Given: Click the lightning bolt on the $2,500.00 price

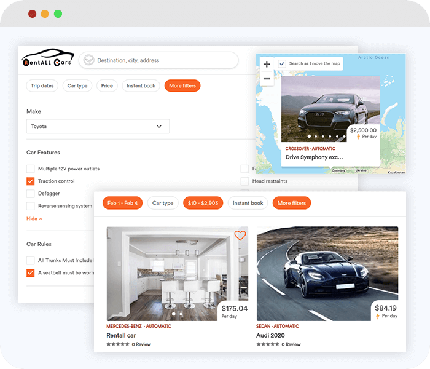Looking at the screenshot, I should point(358,137).
